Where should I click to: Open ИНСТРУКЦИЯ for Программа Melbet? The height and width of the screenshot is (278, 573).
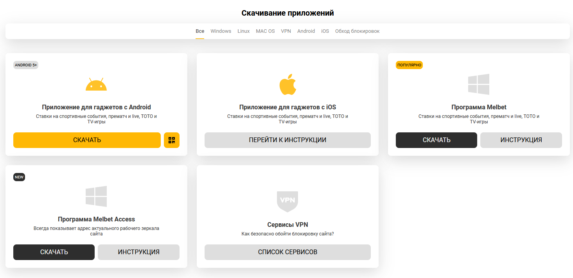(x=521, y=140)
